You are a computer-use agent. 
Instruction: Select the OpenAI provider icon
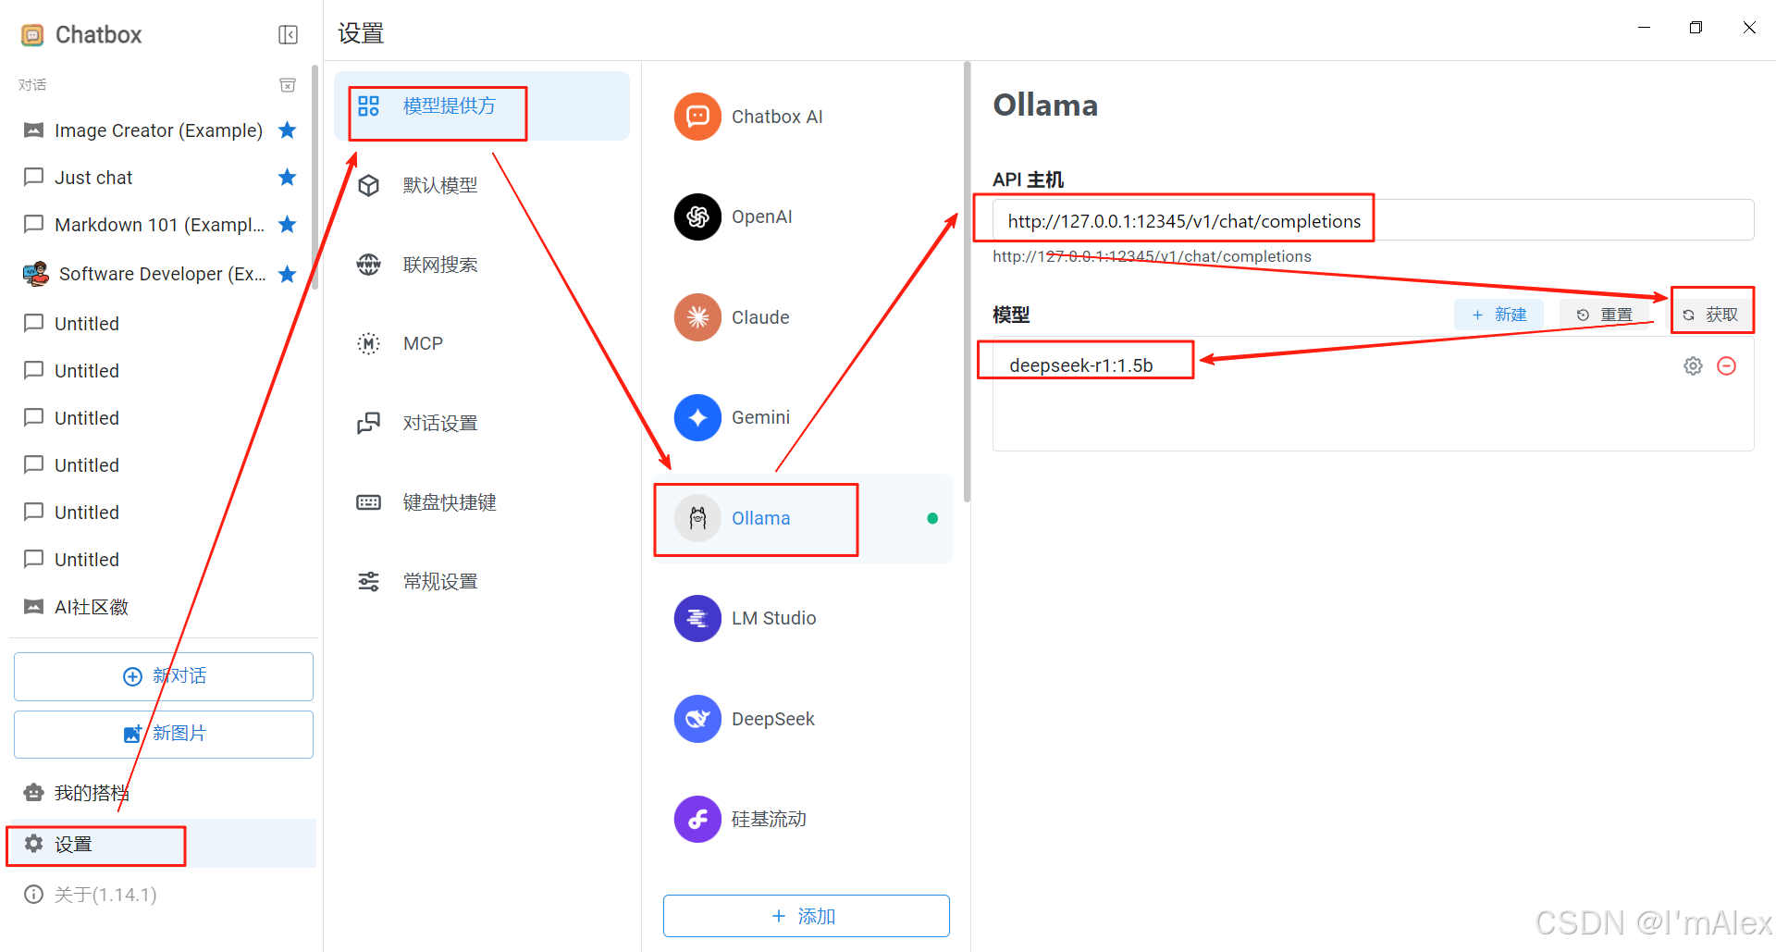[x=697, y=216]
